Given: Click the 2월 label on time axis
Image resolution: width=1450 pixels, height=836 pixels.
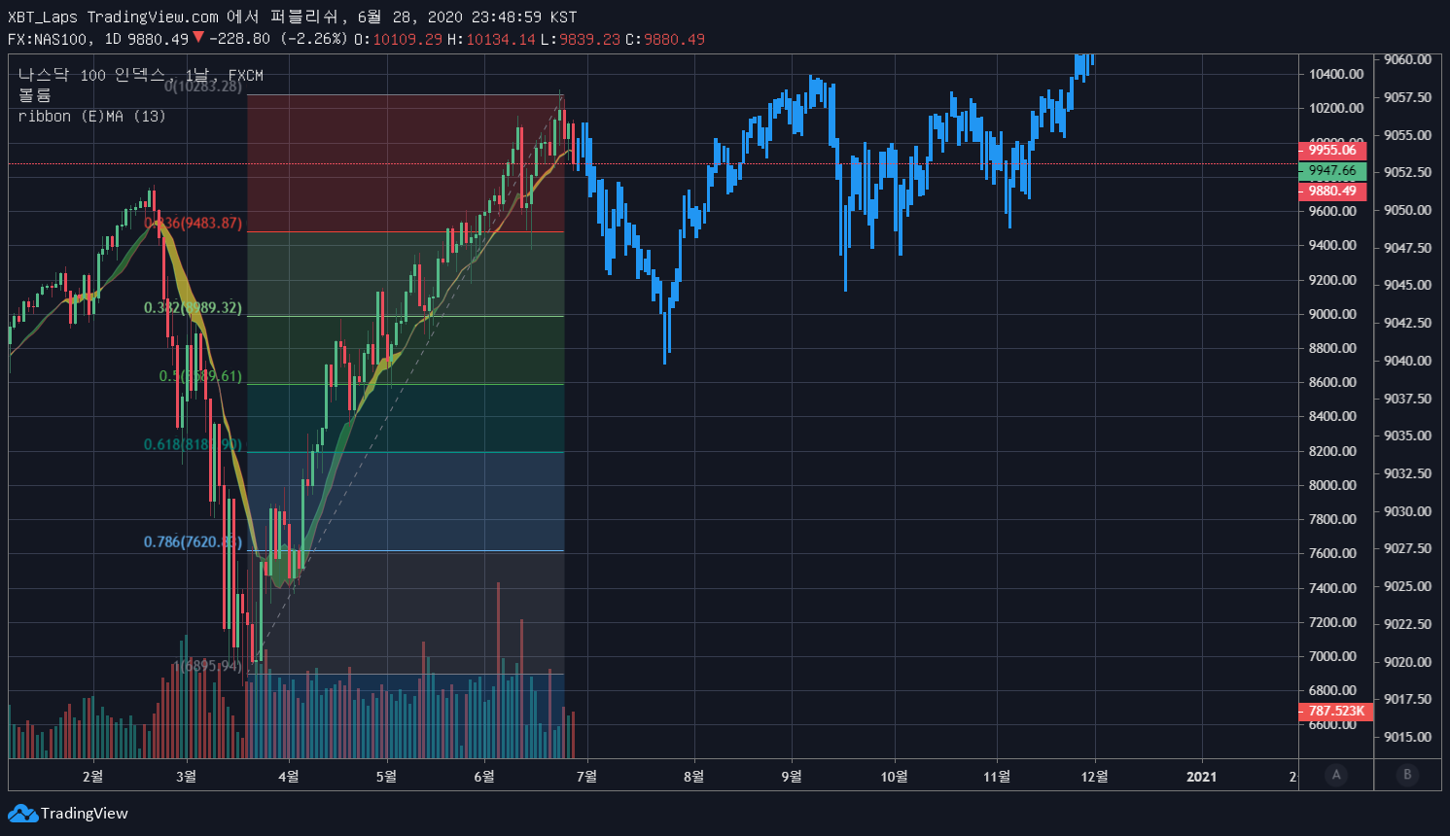Looking at the screenshot, I should click(x=92, y=776).
